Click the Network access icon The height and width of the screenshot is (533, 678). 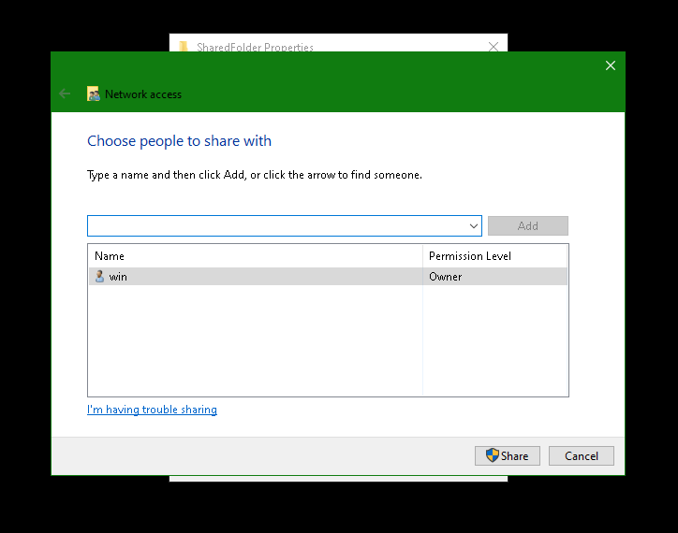click(x=94, y=94)
